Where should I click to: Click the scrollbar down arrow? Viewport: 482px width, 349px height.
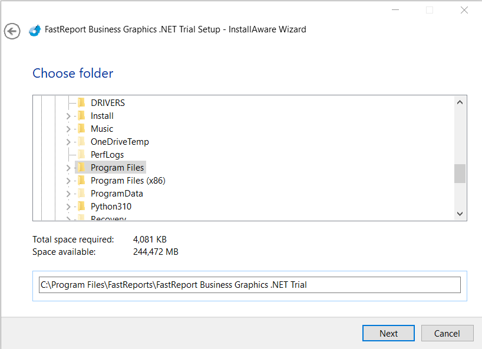(x=460, y=214)
